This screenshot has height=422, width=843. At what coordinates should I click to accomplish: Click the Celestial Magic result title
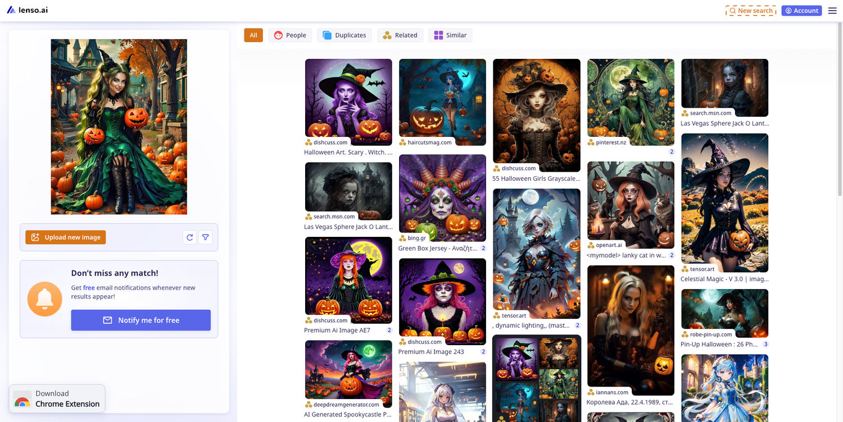pyautogui.click(x=724, y=279)
